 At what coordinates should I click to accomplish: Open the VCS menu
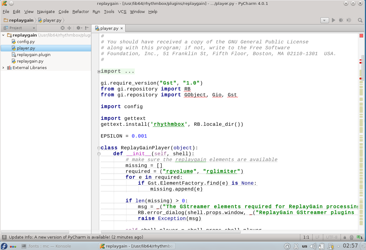[122, 12]
